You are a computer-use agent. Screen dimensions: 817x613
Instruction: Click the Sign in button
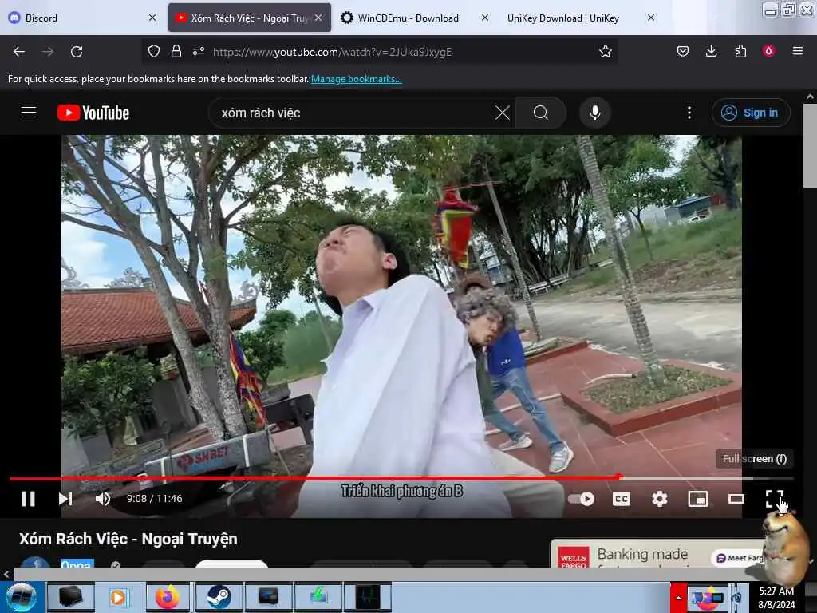coord(751,113)
